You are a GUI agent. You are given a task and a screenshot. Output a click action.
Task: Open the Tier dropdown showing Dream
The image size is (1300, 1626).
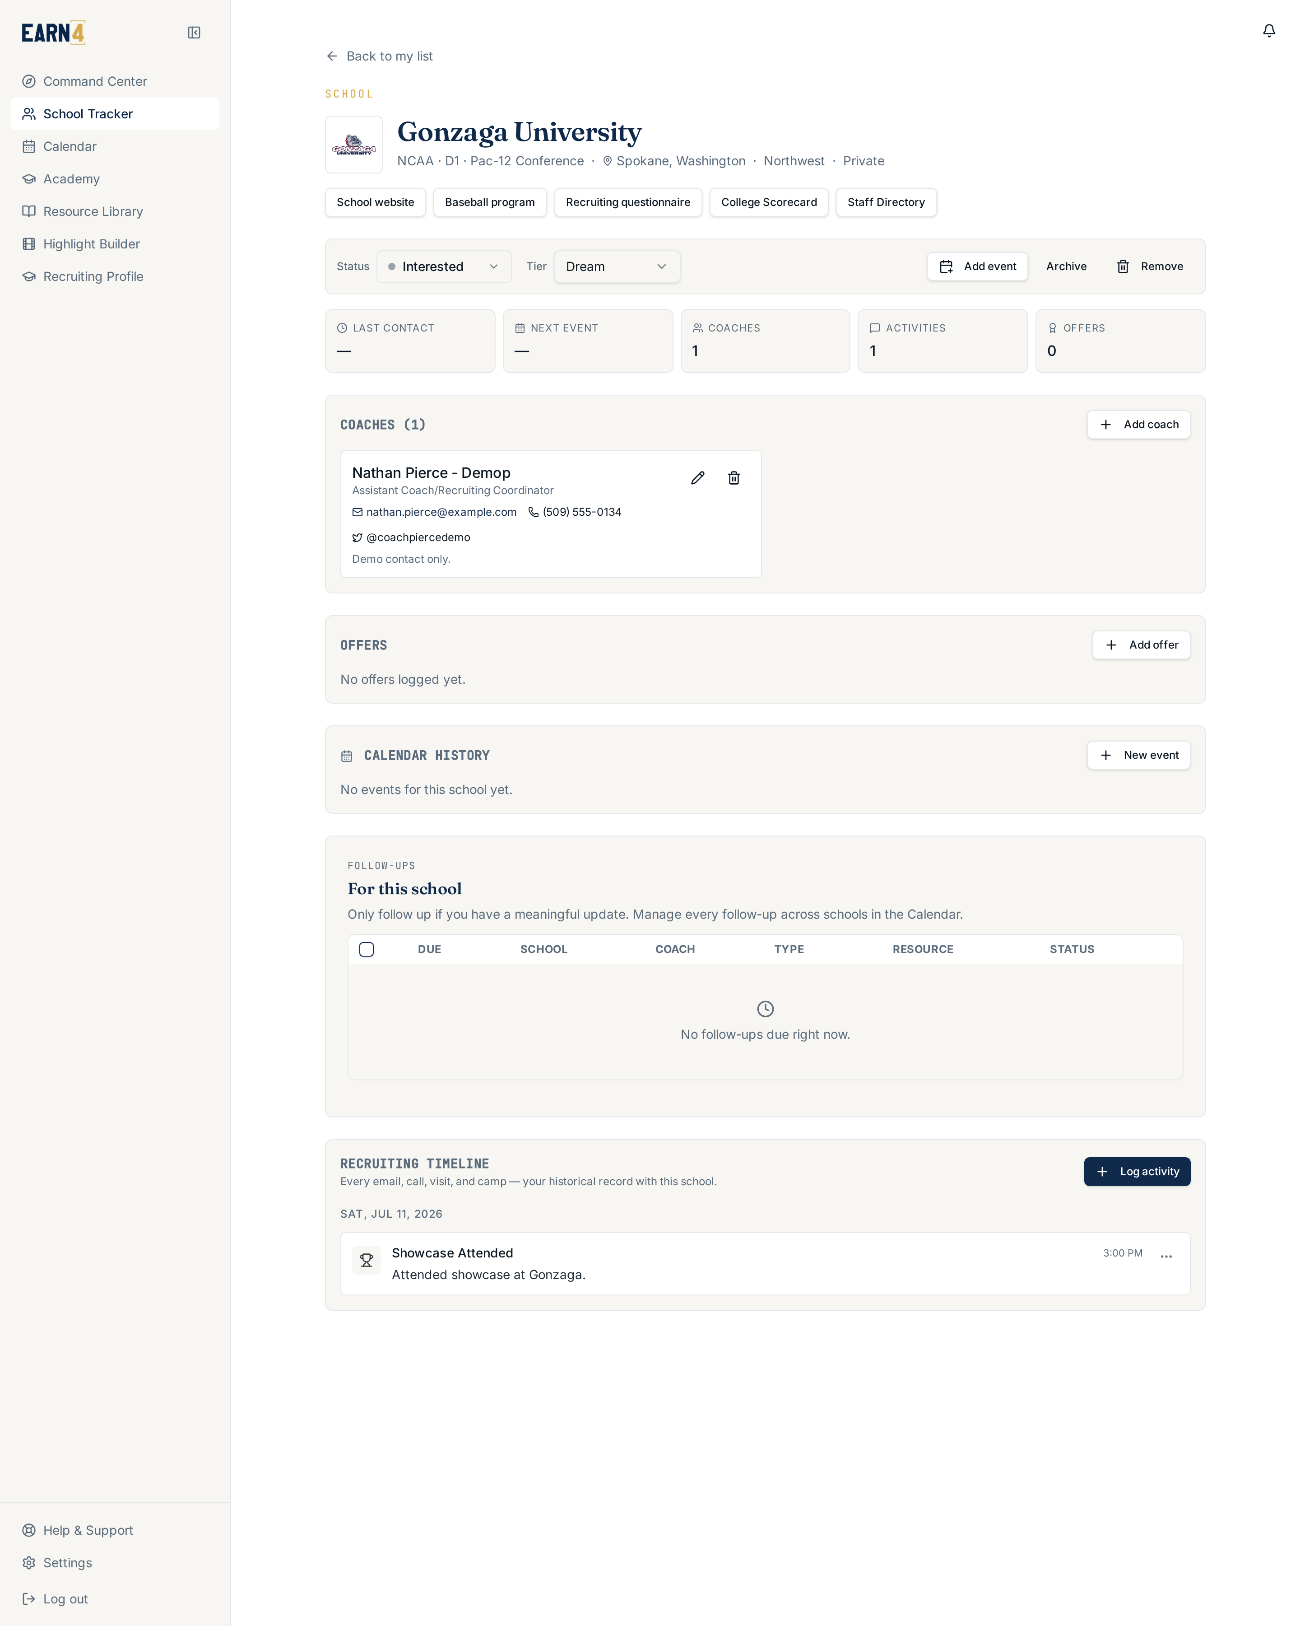(x=617, y=266)
